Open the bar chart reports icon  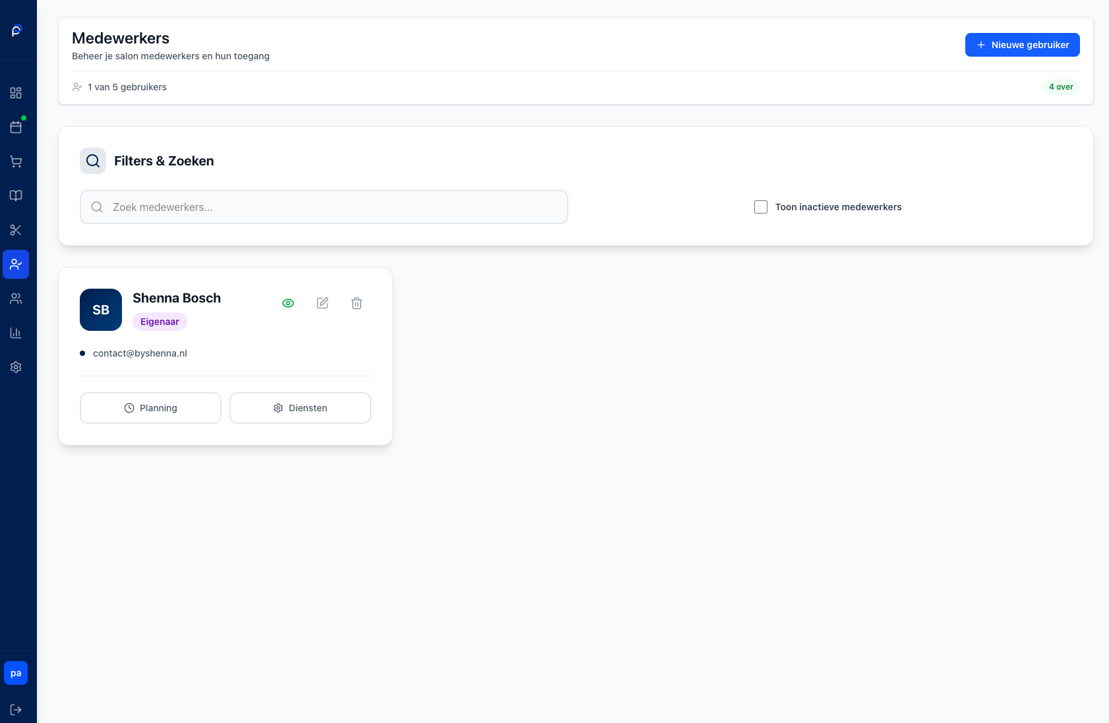tap(16, 333)
